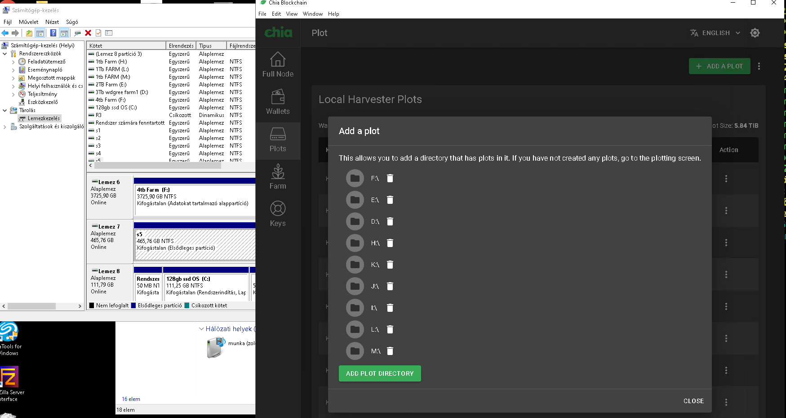
Task: Expand the Feladatütemező tree node
Action: pyautogui.click(x=13, y=62)
